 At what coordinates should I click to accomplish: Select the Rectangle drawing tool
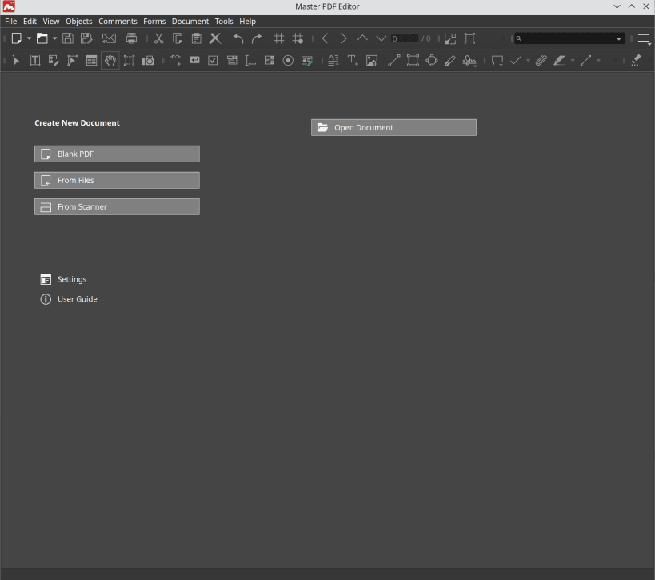coord(413,61)
